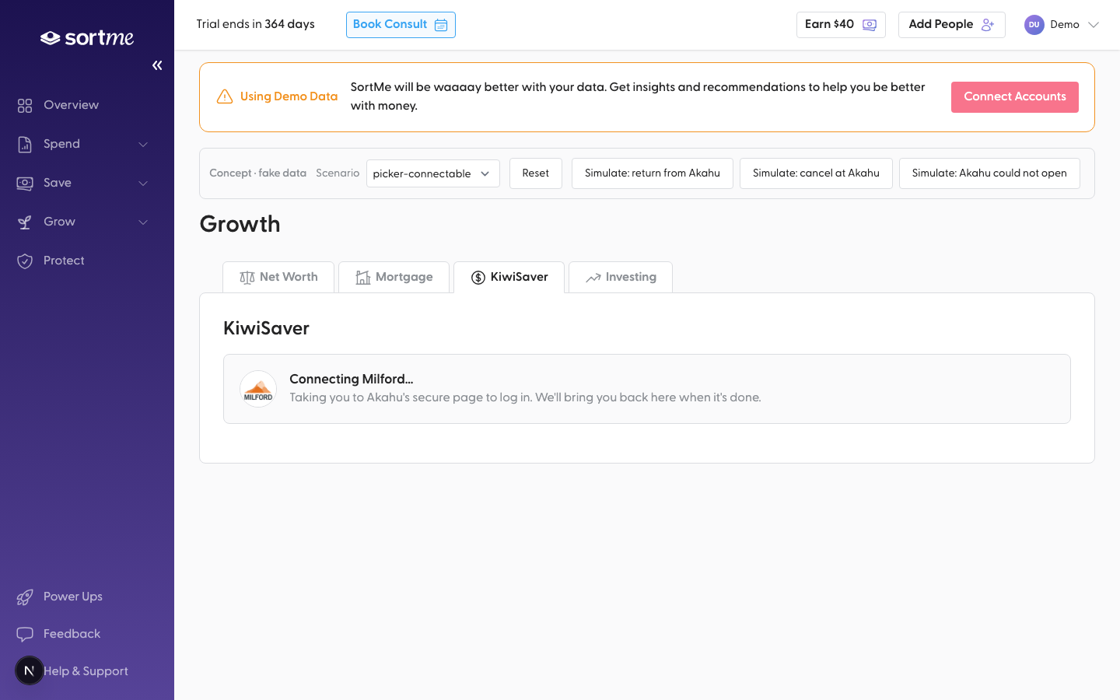Click the sortme logo
The image size is (1120, 700).
[x=87, y=38]
